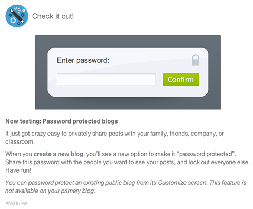Click the "It just got crazy easy" paragraph
The height and width of the screenshot is (209, 253).
point(114,138)
